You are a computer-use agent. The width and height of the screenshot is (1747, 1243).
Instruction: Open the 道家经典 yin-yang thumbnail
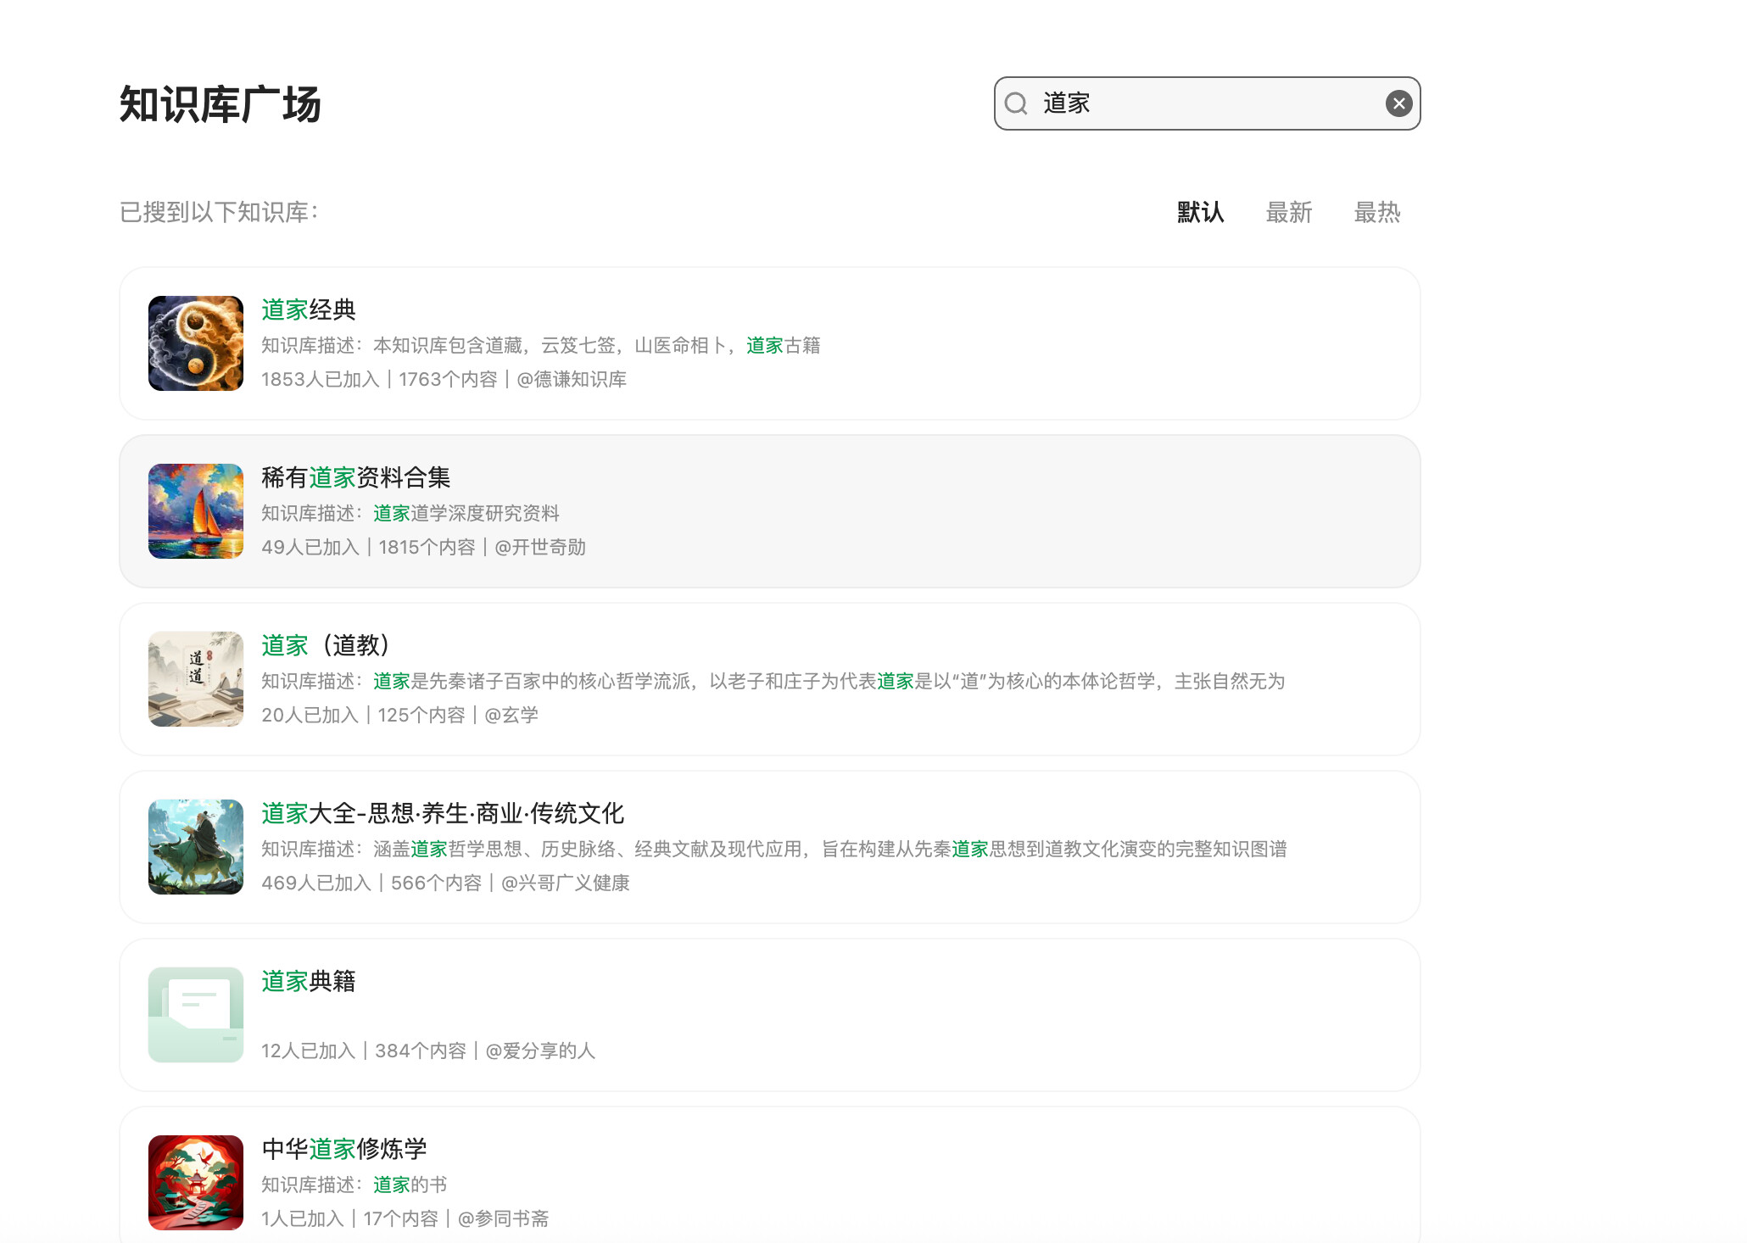click(x=196, y=343)
